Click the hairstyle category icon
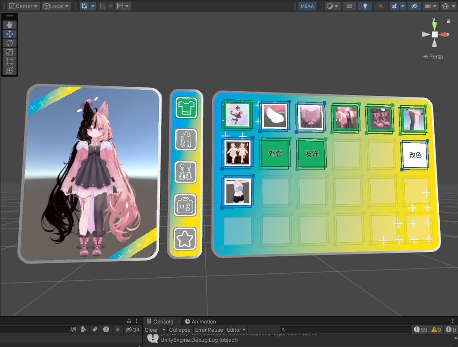Image resolution: width=458 pixels, height=347 pixels. point(186,140)
